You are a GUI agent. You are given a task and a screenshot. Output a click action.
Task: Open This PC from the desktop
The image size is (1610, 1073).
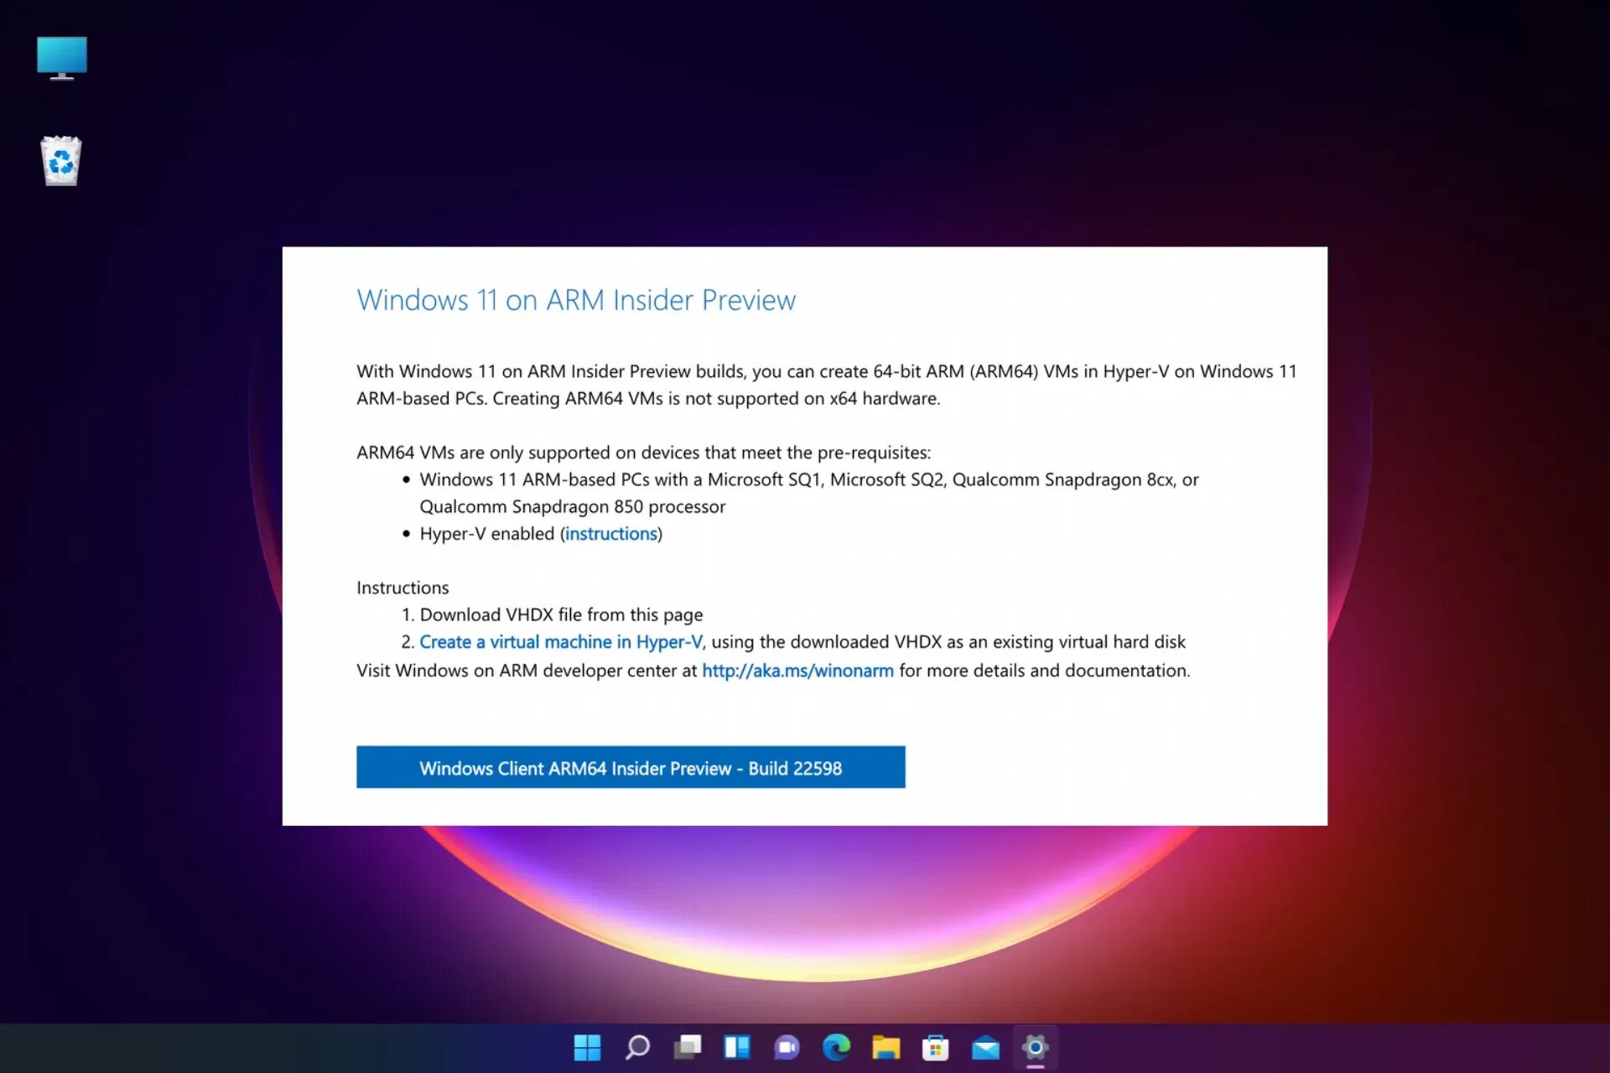click(x=61, y=58)
